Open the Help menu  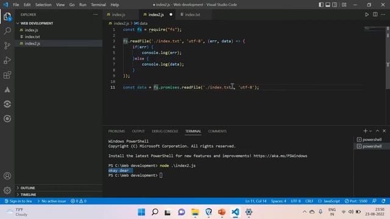(x=115, y=5)
